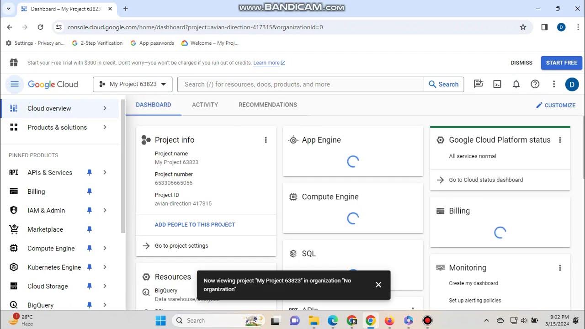The height and width of the screenshot is (329, 585).
Task: Go to Cloud status dashboard link
Action: (486, 180)
